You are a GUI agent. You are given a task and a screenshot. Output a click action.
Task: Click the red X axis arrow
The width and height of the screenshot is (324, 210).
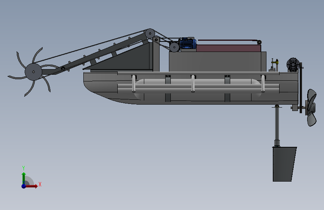tap(31, 186)
